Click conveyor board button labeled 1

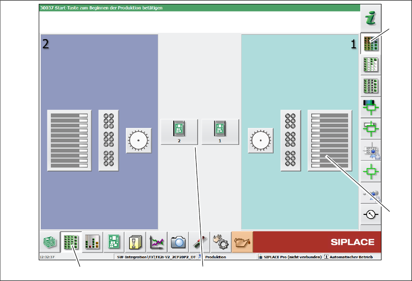220,132
